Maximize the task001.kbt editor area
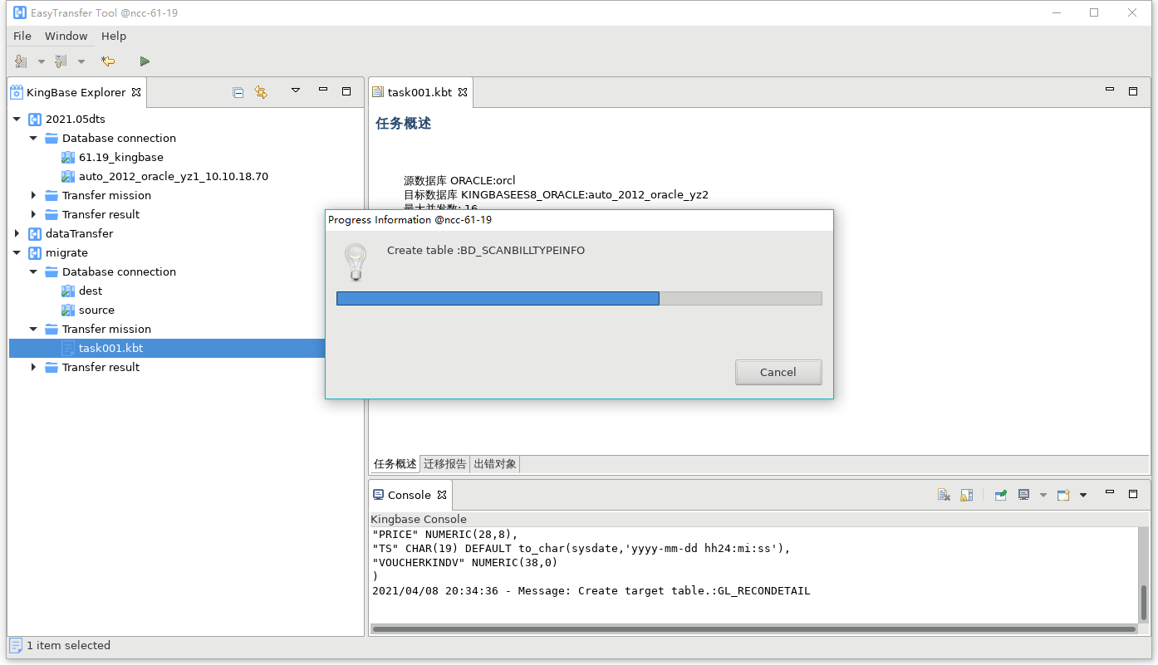 1132,91
